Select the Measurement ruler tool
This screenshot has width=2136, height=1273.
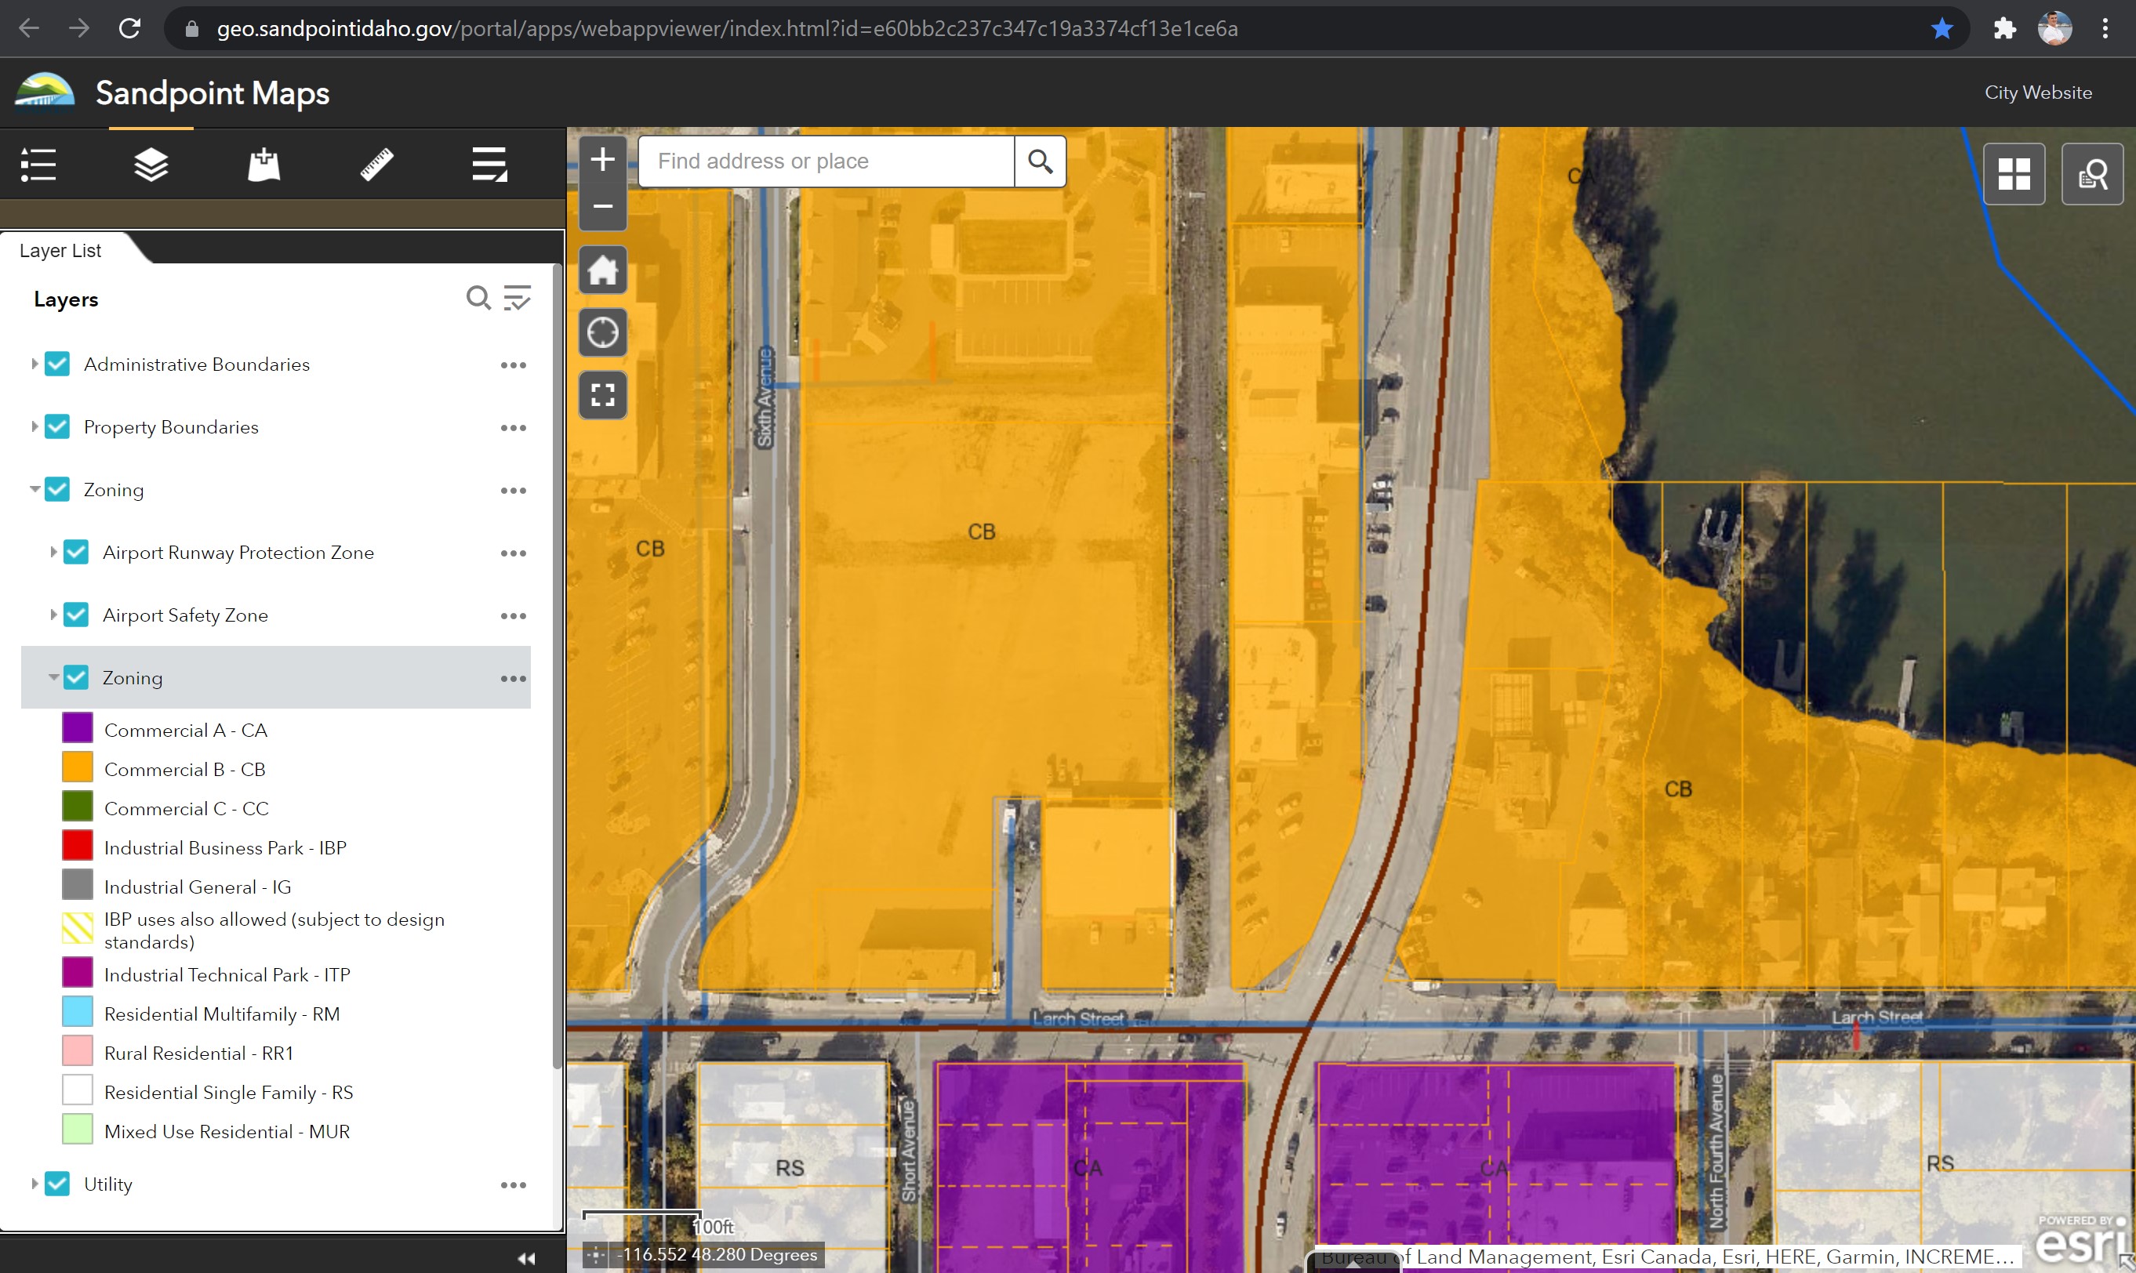pyautogui.click(x=376, y=164)
